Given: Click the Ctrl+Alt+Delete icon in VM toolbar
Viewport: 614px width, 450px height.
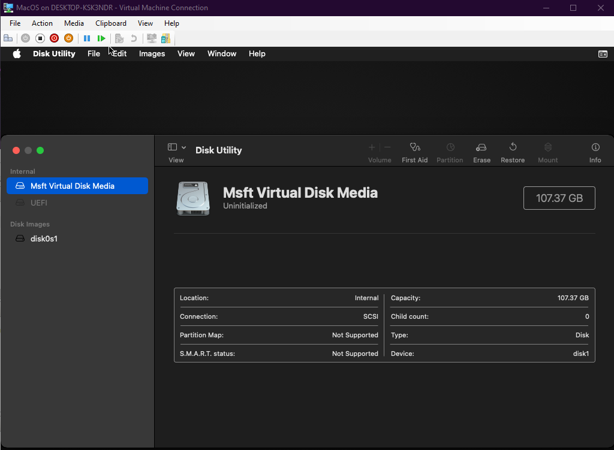Looking at the screenshot, I should [8, 38].
